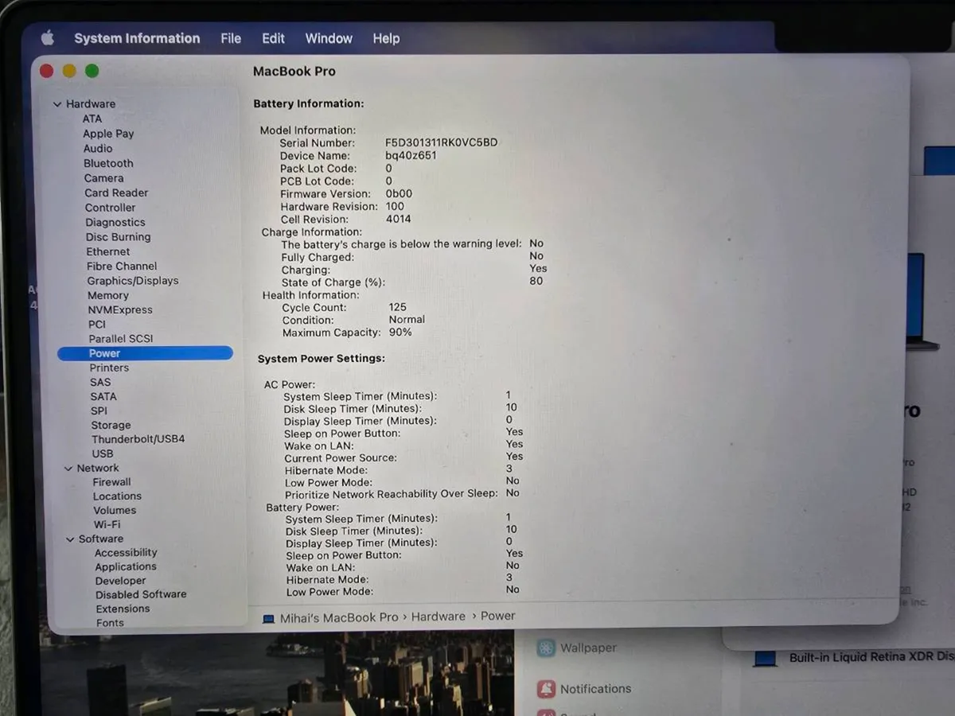The width and height of the screenshot is (955, 716).
Task: Select Camera in the sidebar
Action: pos(104,178)
